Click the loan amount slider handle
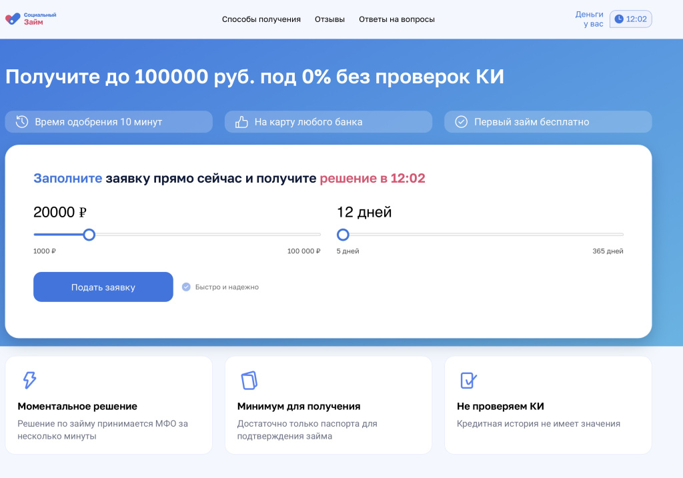Screen dimensions: 683x478 coord(89,235)
